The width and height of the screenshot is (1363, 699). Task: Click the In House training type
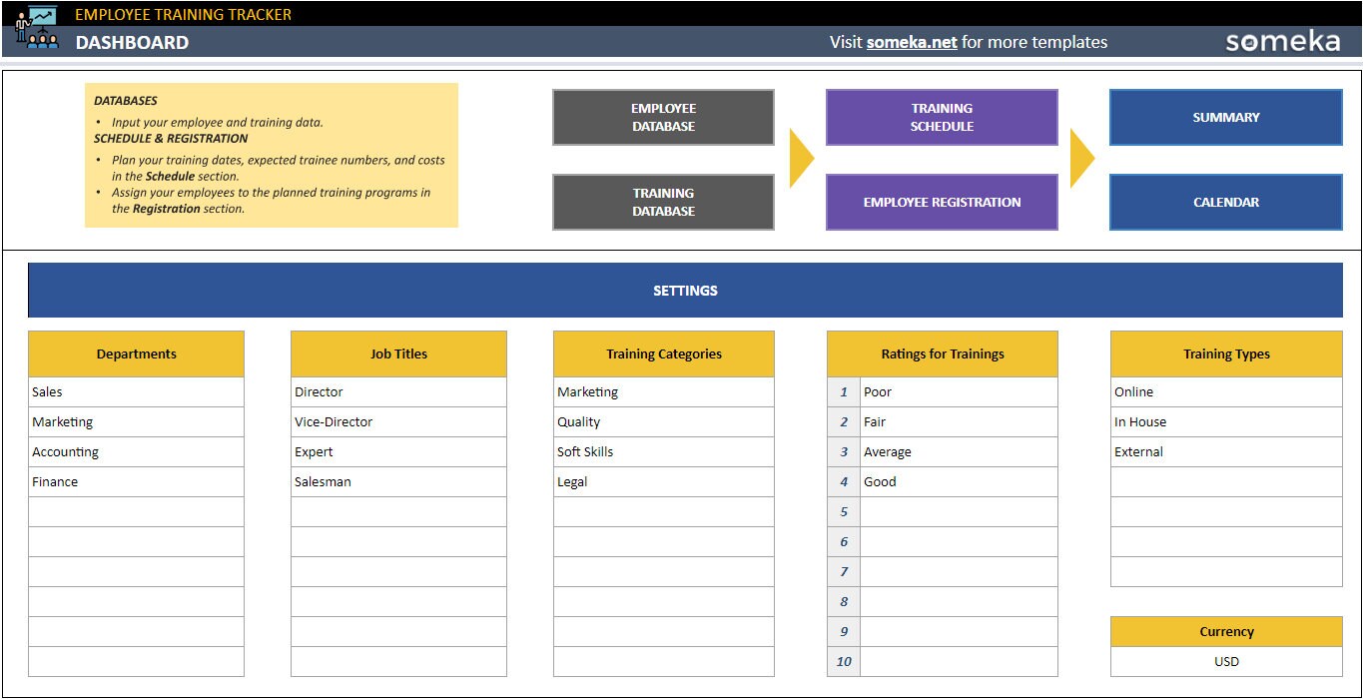pyautogui.click(x=1225, y=421)
